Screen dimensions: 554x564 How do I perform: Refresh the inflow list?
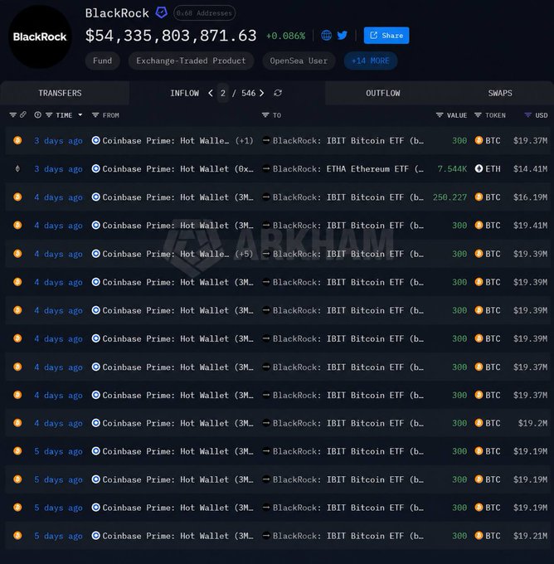tap(278, 93)
